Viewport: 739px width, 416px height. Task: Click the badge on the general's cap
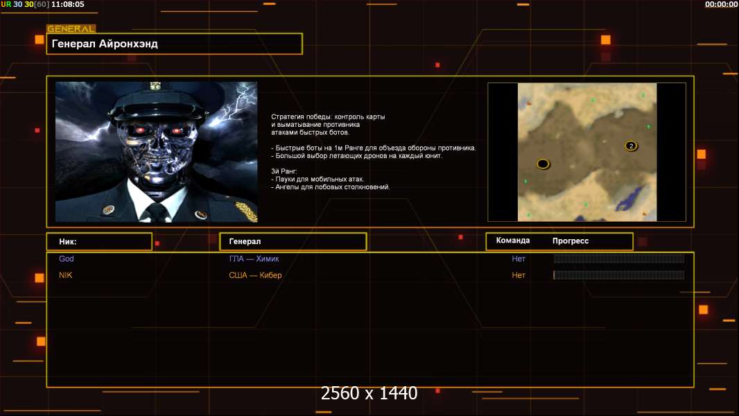pos(156,87)
